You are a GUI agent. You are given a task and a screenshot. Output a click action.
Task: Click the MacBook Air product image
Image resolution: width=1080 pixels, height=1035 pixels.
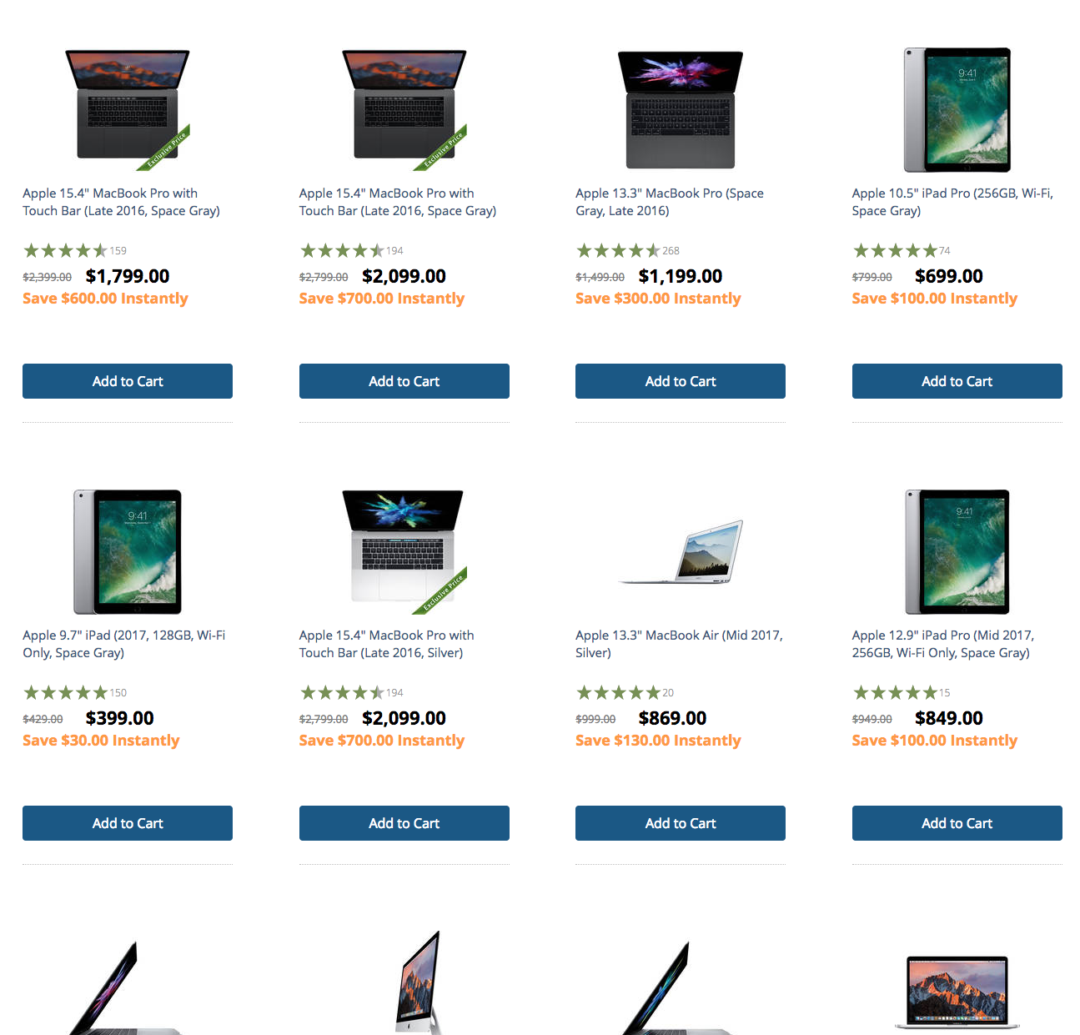[x=681, y=551]
